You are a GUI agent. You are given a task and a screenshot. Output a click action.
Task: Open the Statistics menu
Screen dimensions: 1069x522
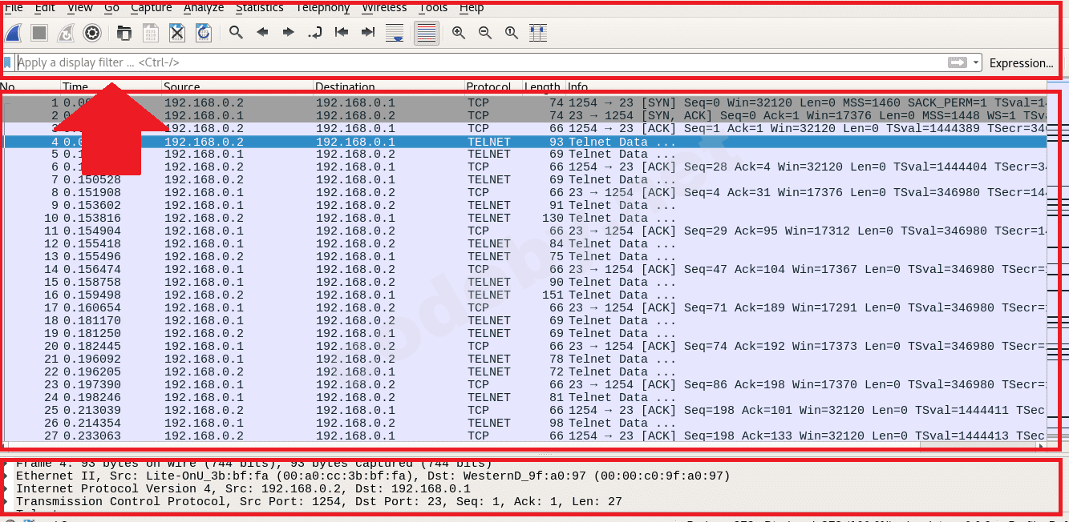click(x=259, y=7)
